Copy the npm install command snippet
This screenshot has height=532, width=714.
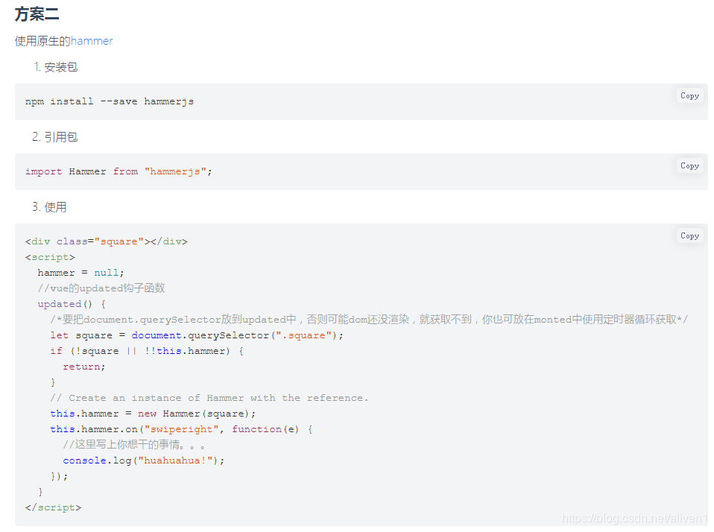pyautogui.click(x=689, y=95)
